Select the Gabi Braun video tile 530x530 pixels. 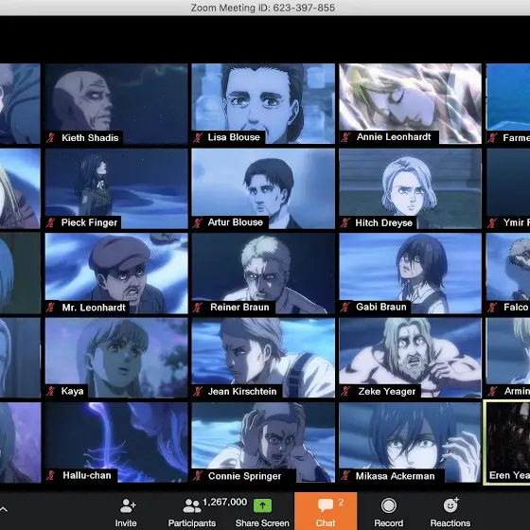click(x=411, y=274)
